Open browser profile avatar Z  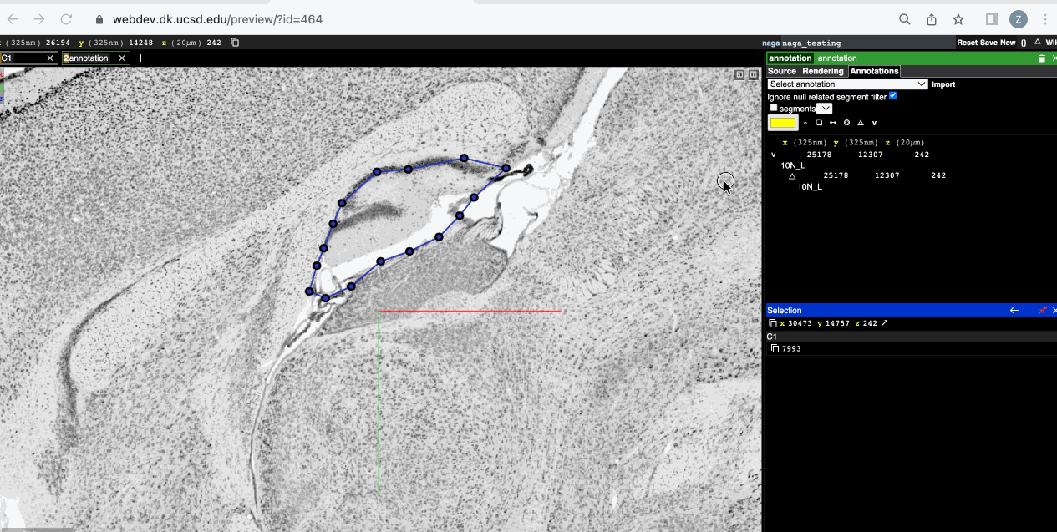coord(1018,19)
